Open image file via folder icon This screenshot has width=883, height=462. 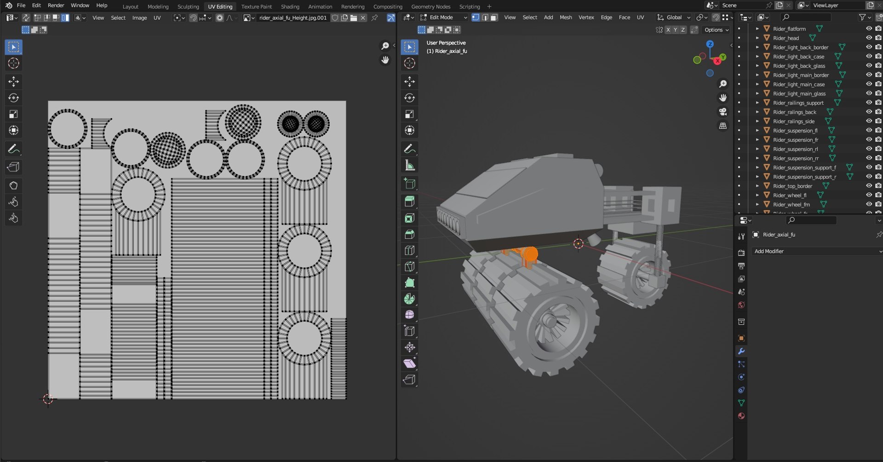tap(354, 18)
